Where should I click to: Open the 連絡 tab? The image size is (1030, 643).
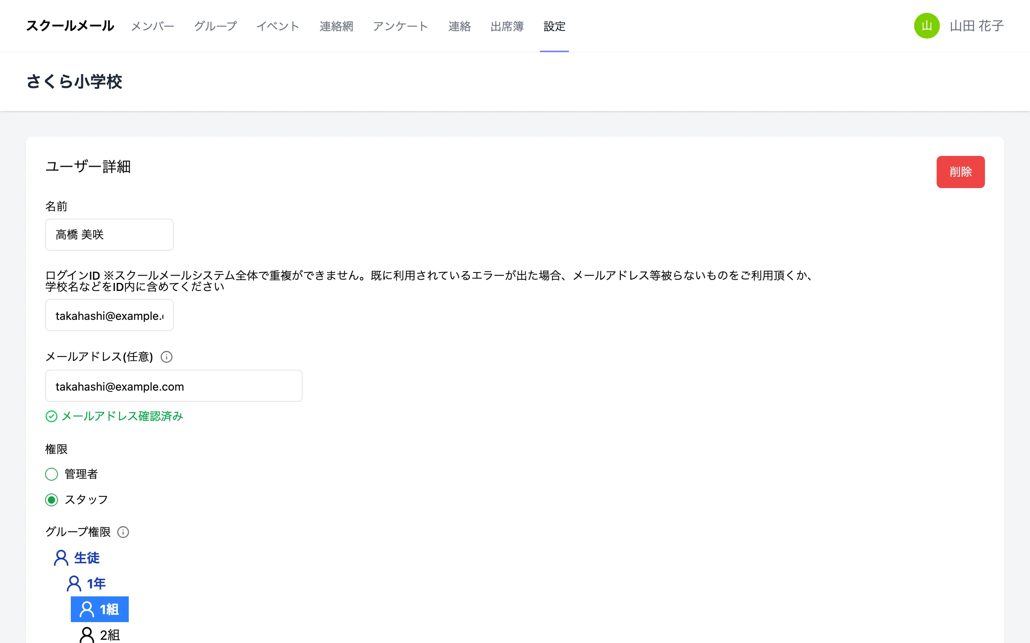click(x=459, y=27)
